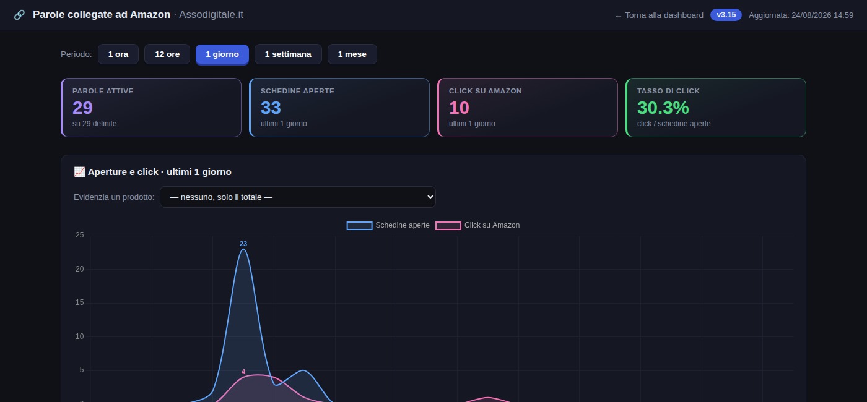Toggle the Schedine aperte legend series
The height and width of the screenshot is (402, 867).
(388, 225)
